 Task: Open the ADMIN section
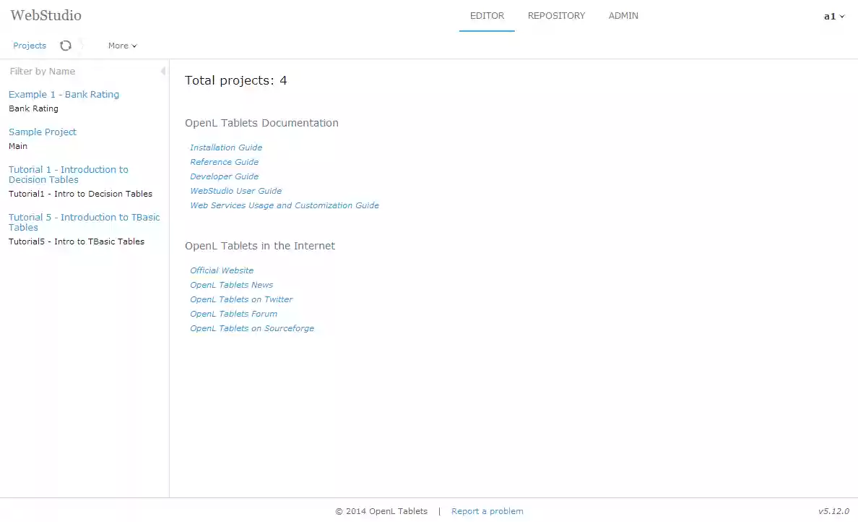pos(623,15)
